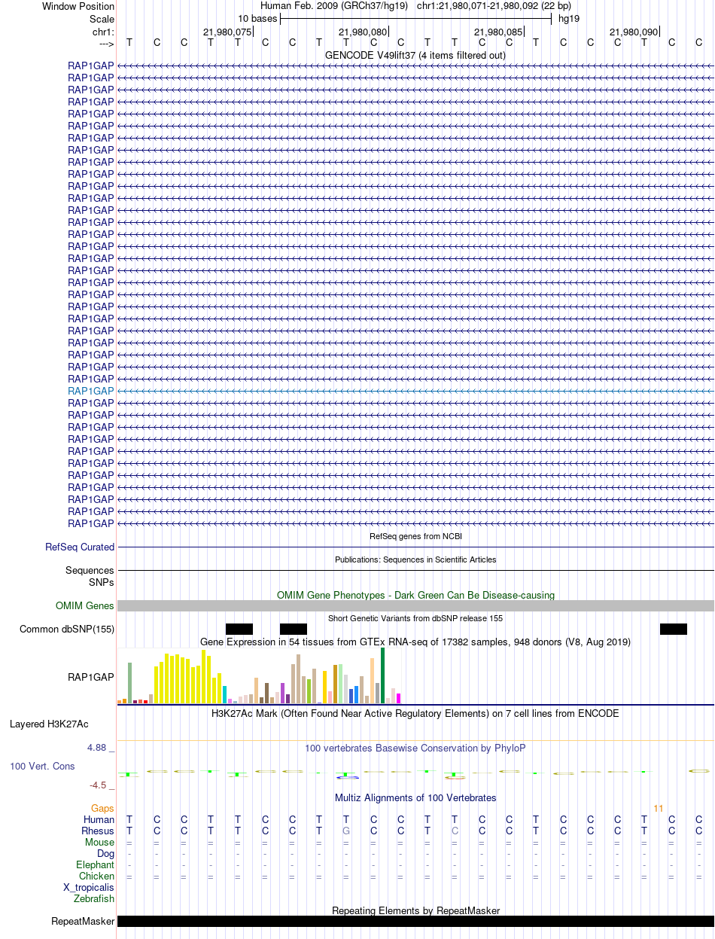Click the Zebrafish species label
This screenshot has width=715, height=939.
point(94,898)
